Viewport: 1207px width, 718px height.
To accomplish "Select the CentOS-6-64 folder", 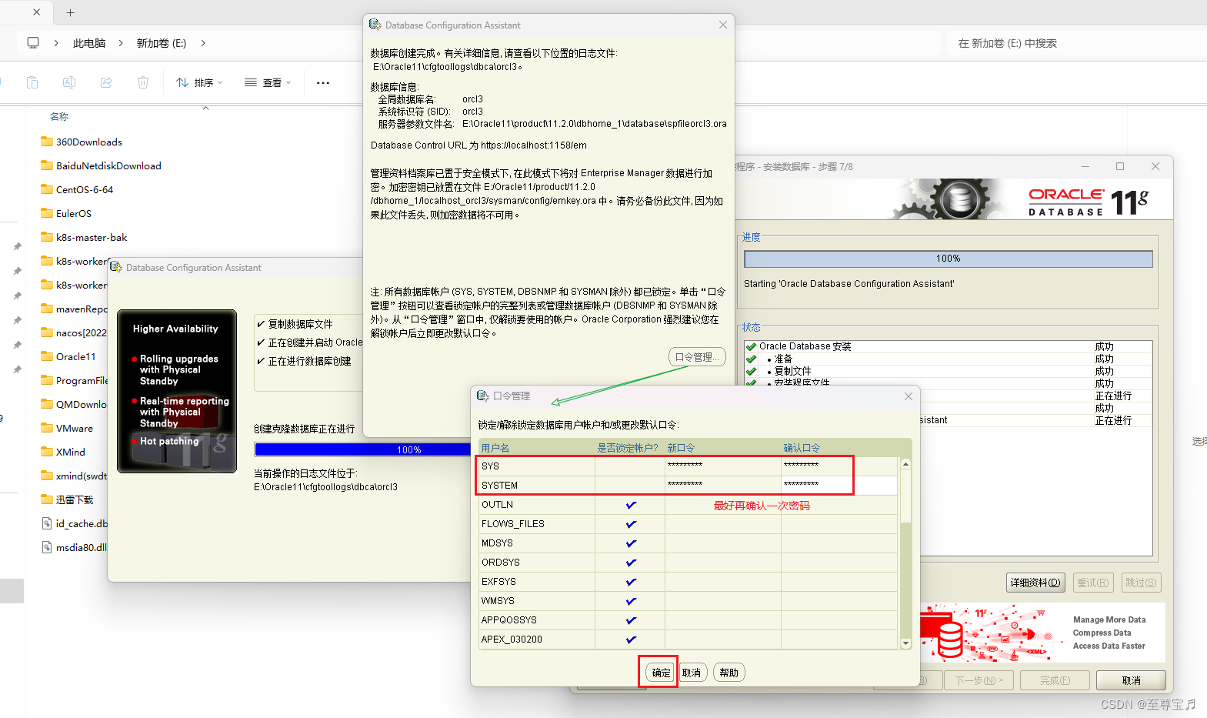I will [77, 189].
